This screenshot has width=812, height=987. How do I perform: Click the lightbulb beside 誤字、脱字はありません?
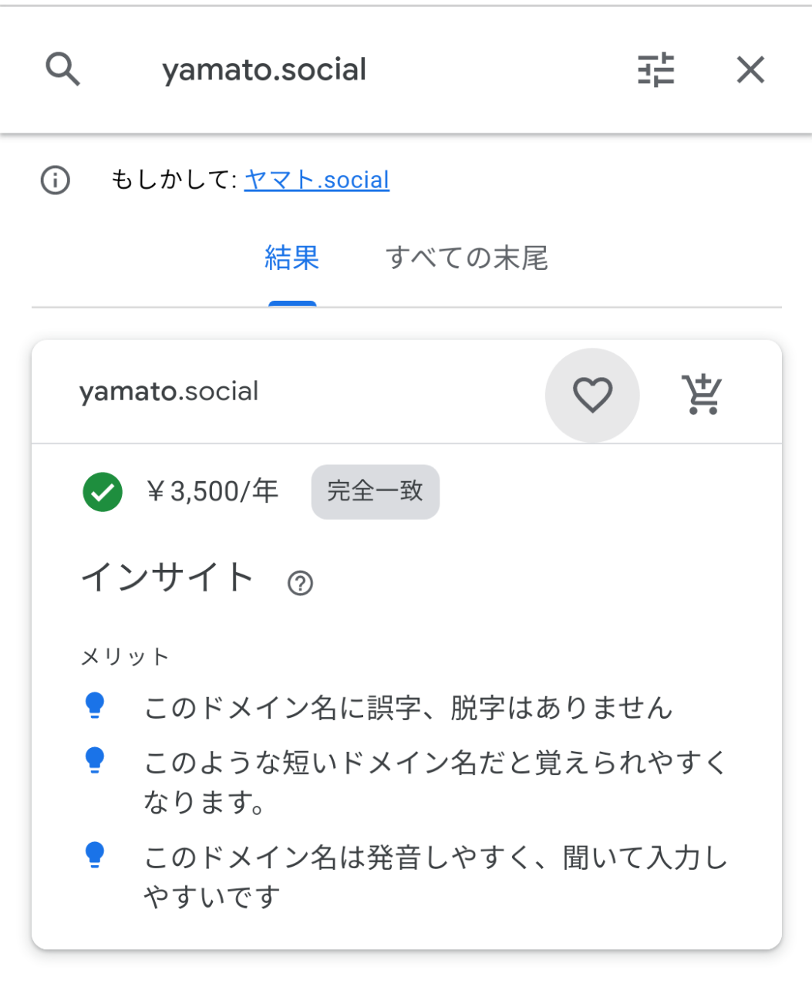coord(95,706)
